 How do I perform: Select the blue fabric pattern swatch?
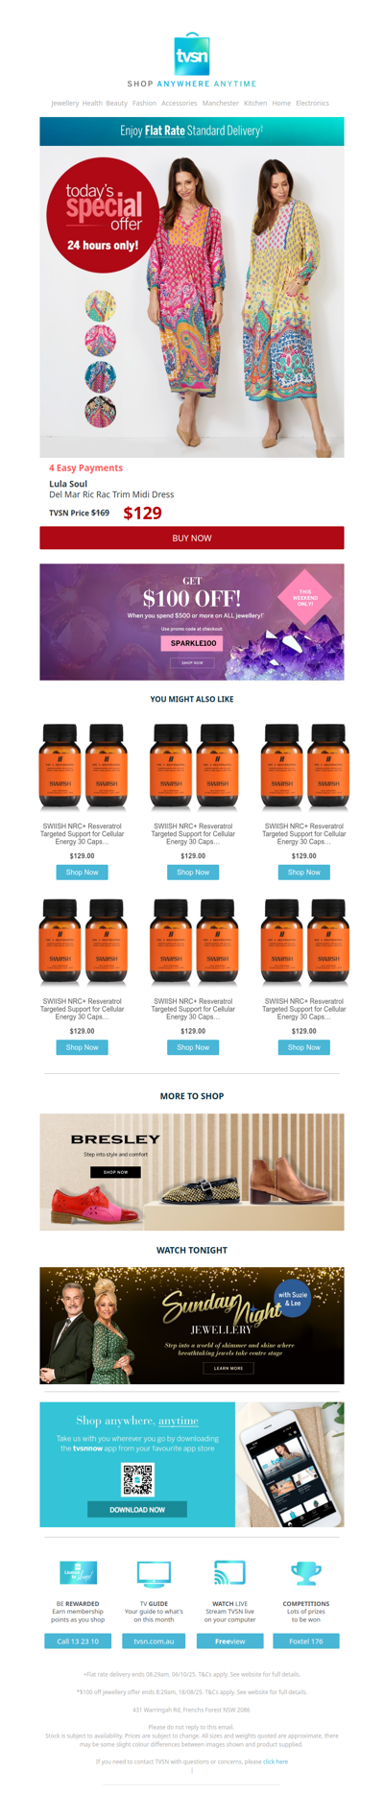point(101,376)
